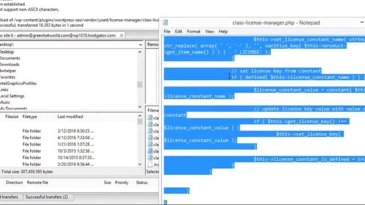Select the IntelGraphicsProfiles folder
The width and height of the screenshot is (365, 205).
18,83
